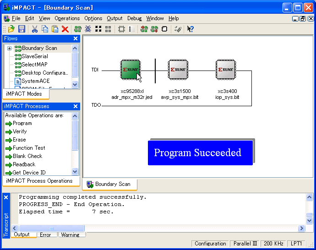316x250 pixels.
Task: Open the Debug menu
Action: point(134,18)
